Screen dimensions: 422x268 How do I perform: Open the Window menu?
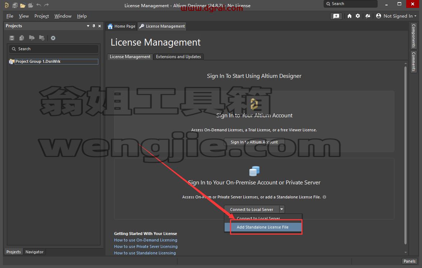click(63, 16)
